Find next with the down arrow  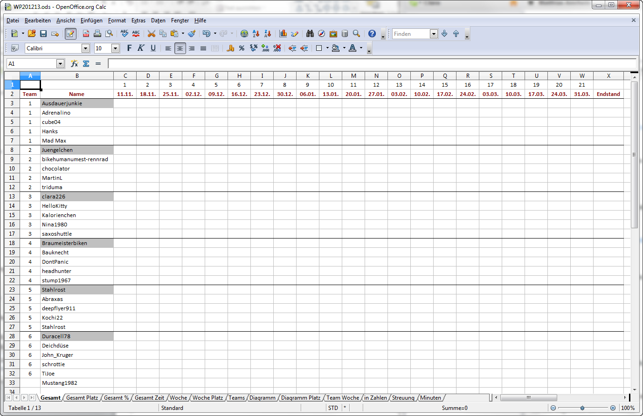click(444, 34)
